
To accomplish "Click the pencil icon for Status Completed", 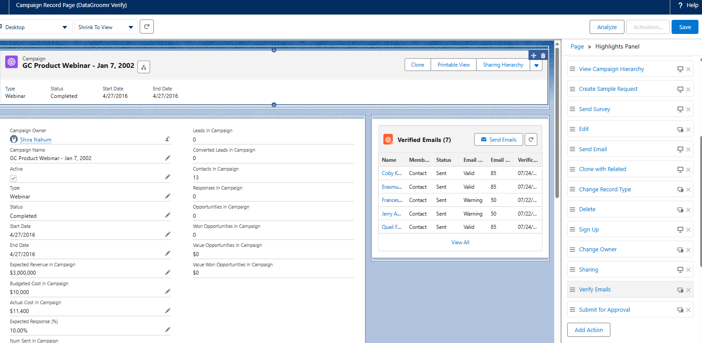I will click(x=168, y=215).
